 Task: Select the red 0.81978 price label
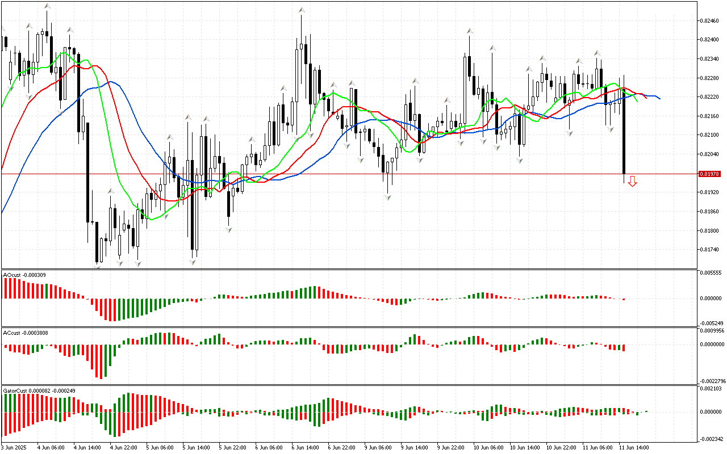[709, 174]
